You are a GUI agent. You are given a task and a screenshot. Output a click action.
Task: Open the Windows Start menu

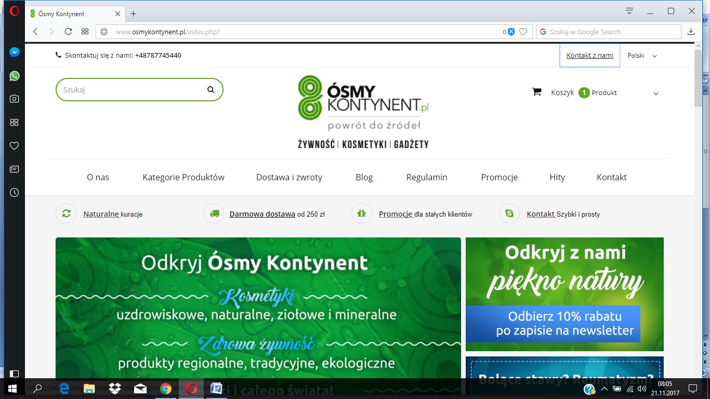pos(11,389)
